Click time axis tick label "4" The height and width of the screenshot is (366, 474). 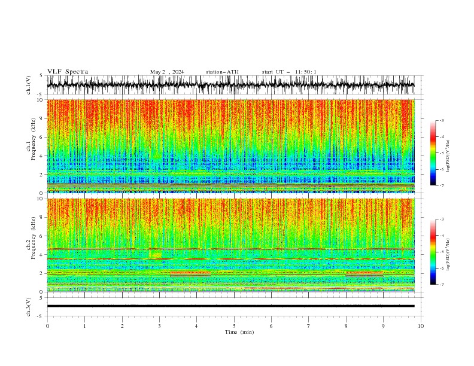(x=196, y=326)
